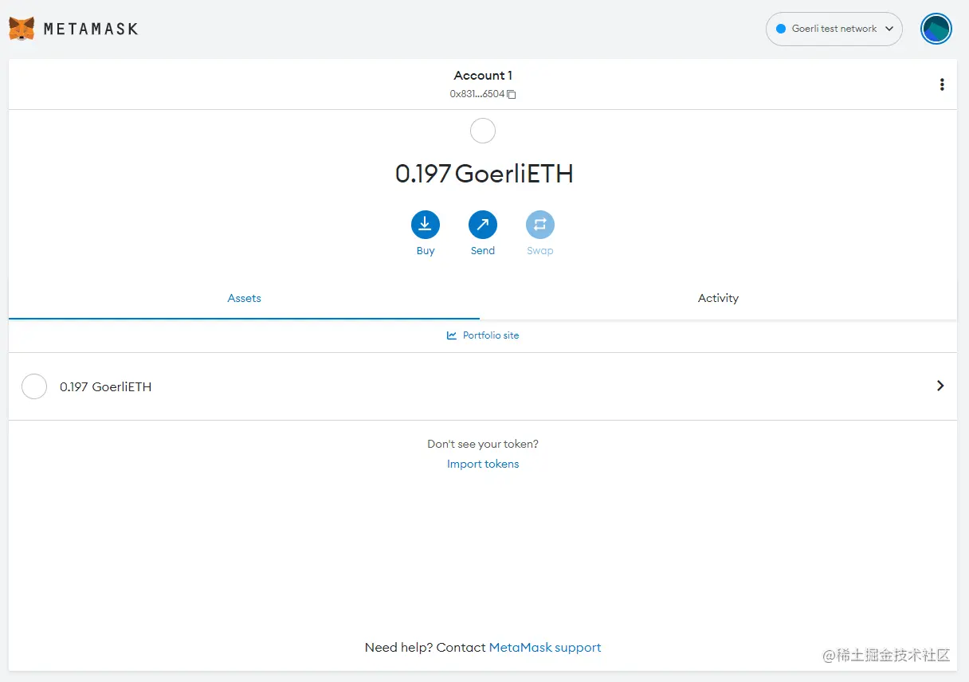The width and height of the screenshot is (969, 682).
Task: Open the Portfolio site link
Action: [483, 335]
